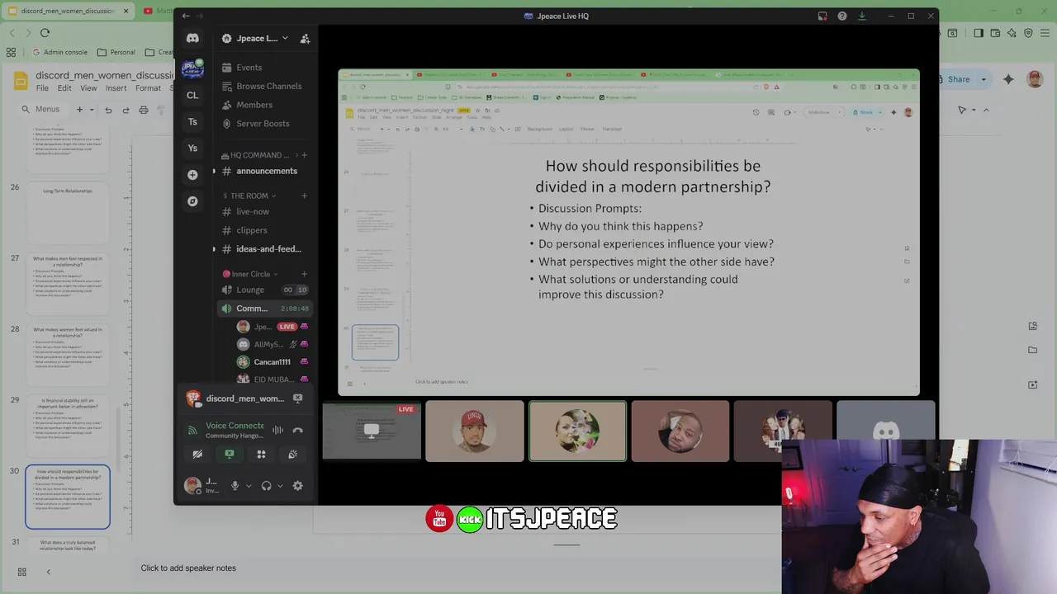1057x594 pixels.
Task: Select the Ys server in Discord sidebar
Action: click(x=192, y=148)
